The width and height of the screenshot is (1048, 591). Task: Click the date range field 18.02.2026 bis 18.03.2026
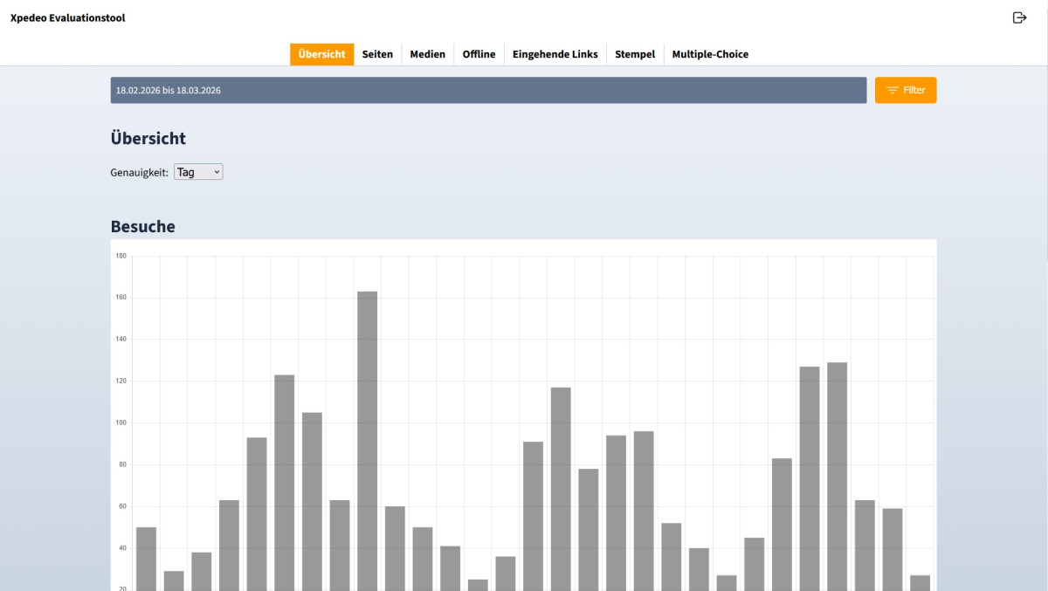click(x=486, y=90)
